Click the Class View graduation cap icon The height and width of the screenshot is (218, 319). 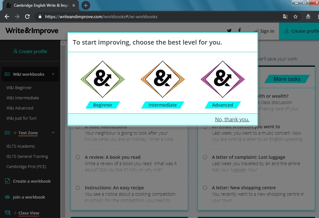pos(7,213)
